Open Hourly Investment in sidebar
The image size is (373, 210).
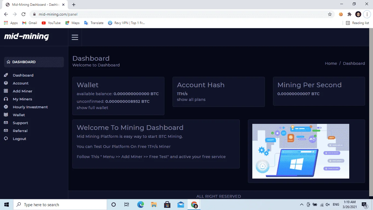(30, 107)
